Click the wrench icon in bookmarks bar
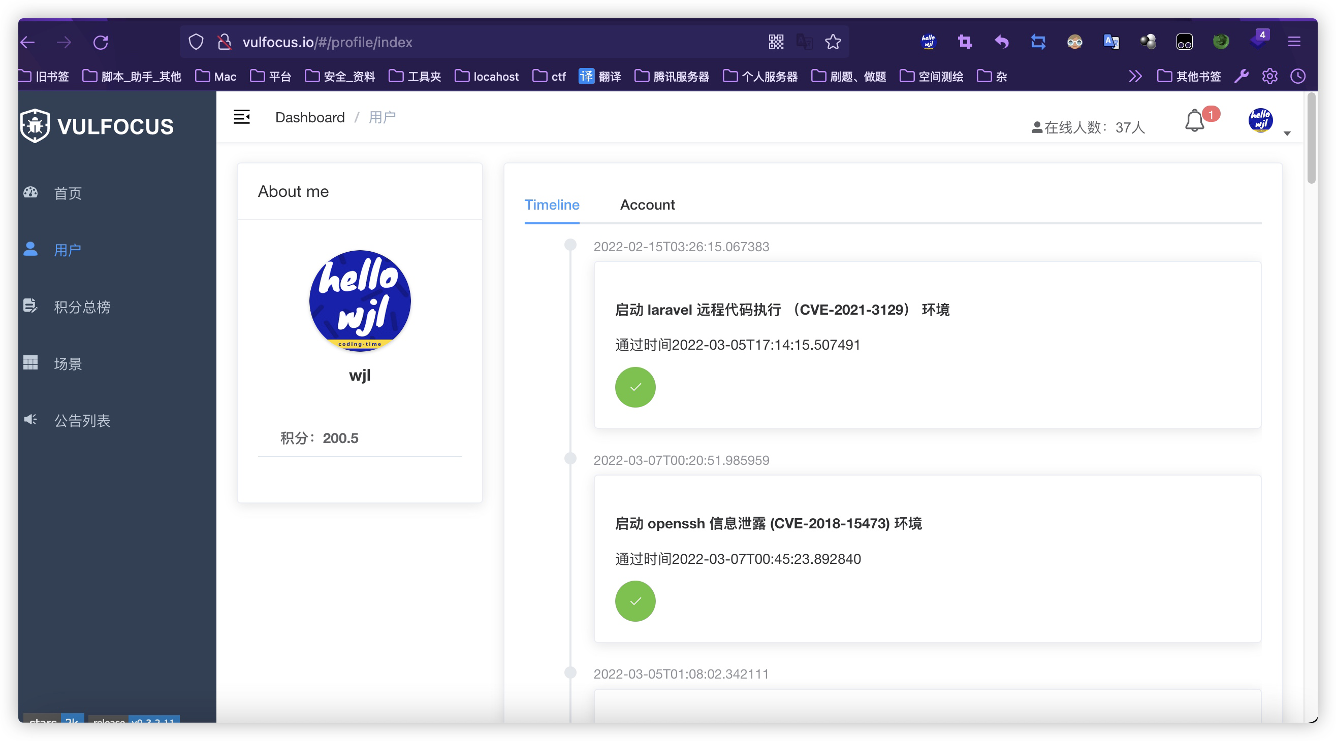This screenshot has width=1336, height=741. pyautogui.click(x=1241, y=76)
